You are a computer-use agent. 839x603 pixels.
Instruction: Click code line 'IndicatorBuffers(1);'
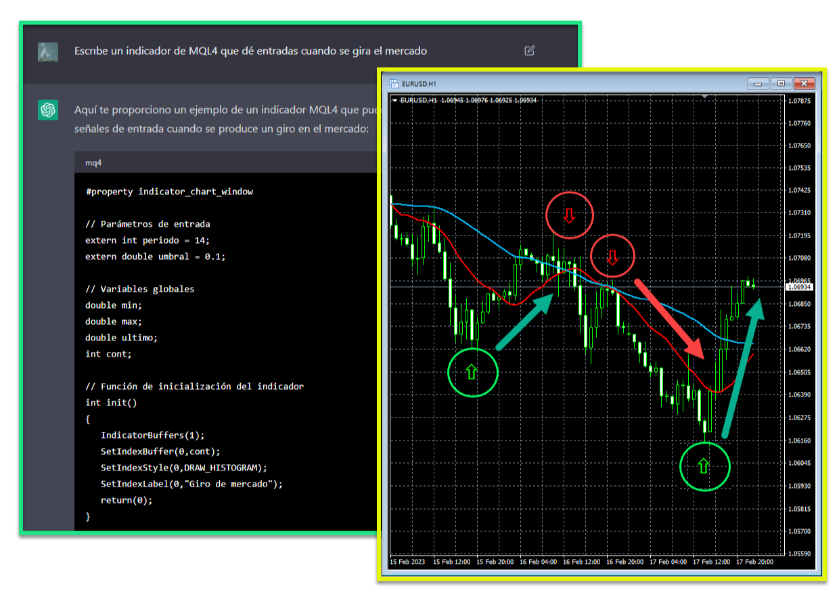tap(152, 435)
